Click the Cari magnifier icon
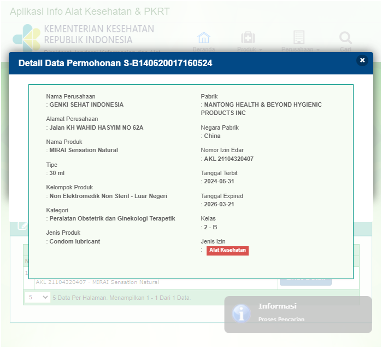Image resolution: width=382 pixels, height=348 pixels. [345, 38]
